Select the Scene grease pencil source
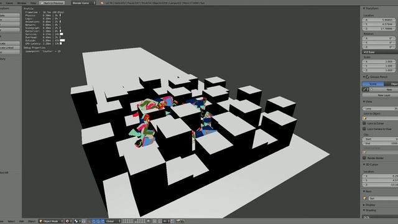The height and width of the screenshot is (224, 398). tap(373, 84)
